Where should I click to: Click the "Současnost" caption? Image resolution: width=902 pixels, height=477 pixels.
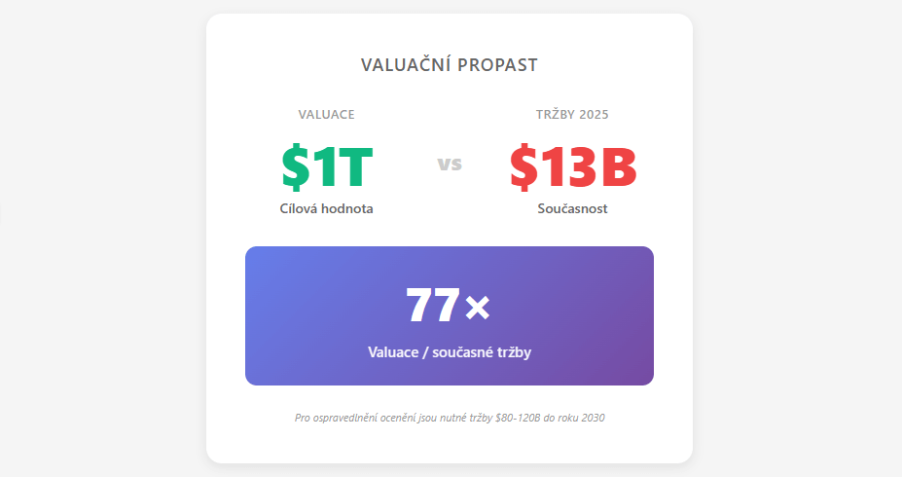point(572,208)
